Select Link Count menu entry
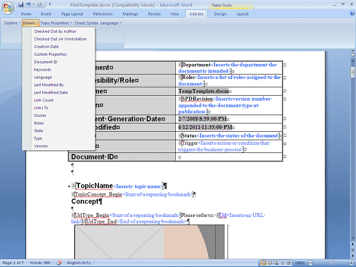Viewport: 356px width, 267px height. pyautogui.click(x=59, y=100)
